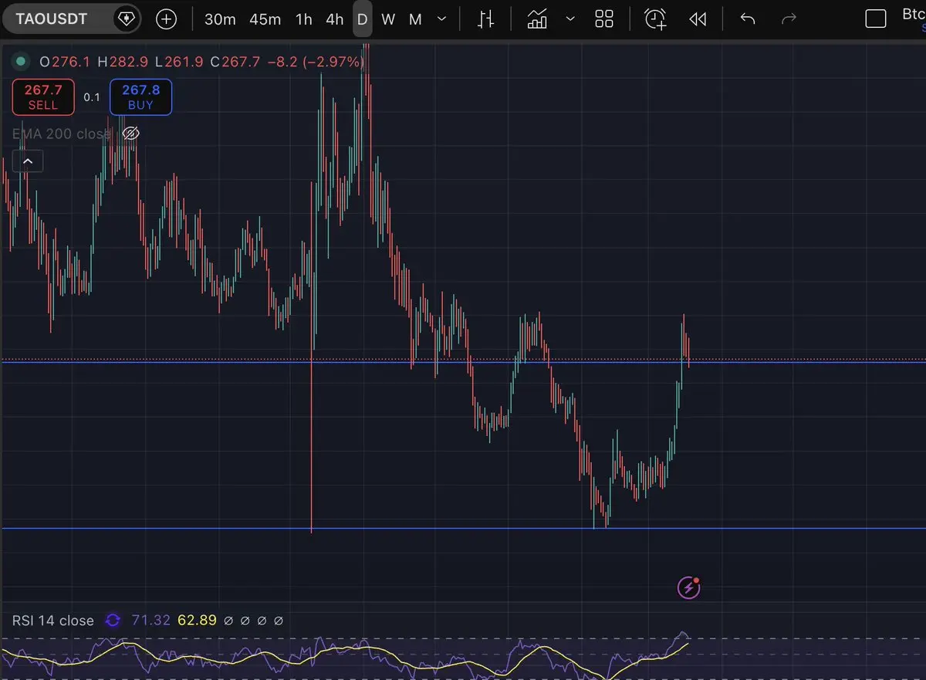Image resolution: width=926 pixels, height=680 pixels.
Task: Toggle the EMA 200 visibility eye
Action: coord(130,134)
